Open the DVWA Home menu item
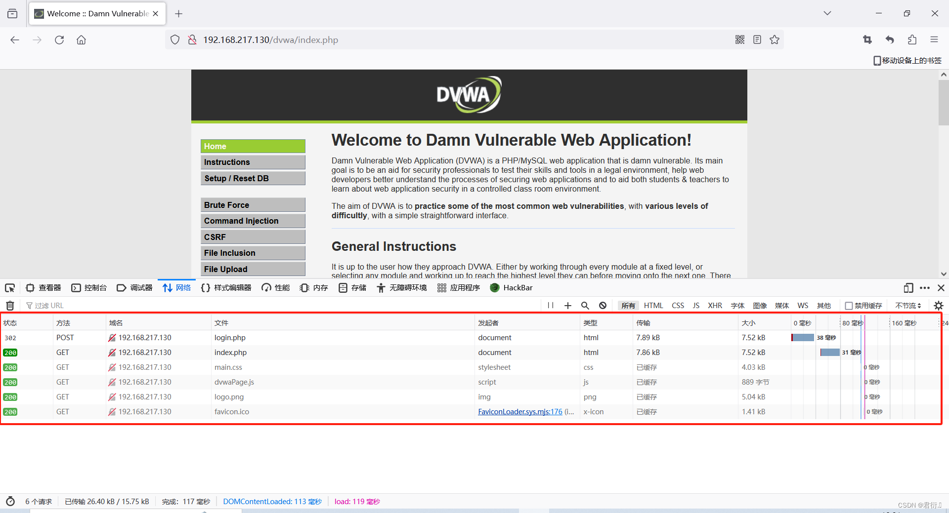The height and width of the screenshot is (513, 949). [253, 146]
